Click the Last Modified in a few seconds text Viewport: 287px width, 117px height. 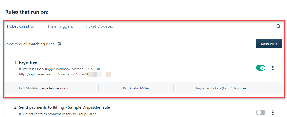click(43, 88)
